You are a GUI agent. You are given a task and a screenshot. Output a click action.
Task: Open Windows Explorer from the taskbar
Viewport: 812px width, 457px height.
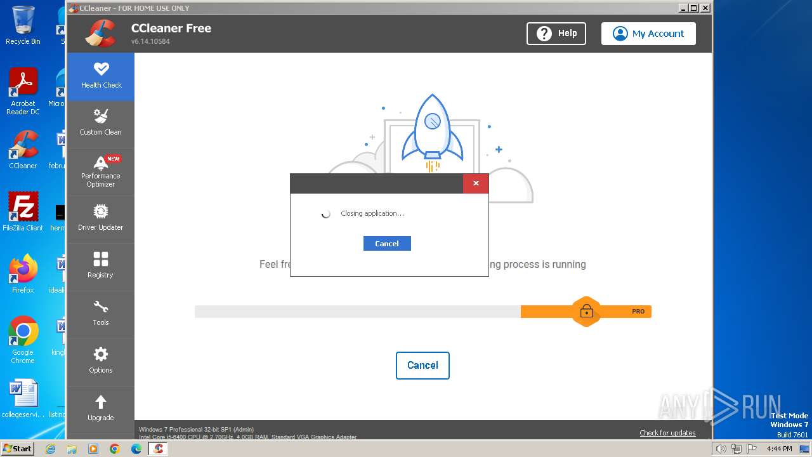(x=72, y=449)
